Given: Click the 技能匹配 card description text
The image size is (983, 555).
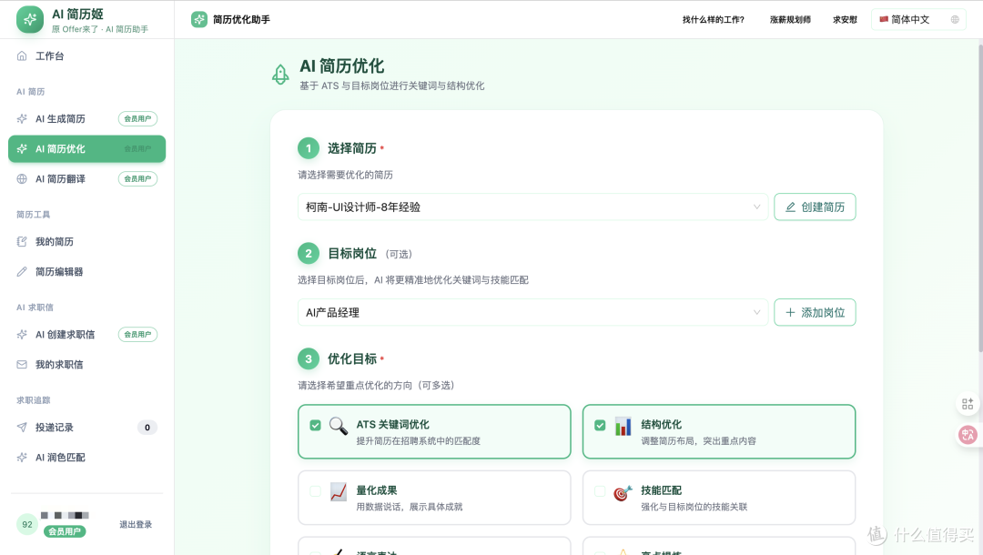Looking at the screenshot, I should (694, 507).
